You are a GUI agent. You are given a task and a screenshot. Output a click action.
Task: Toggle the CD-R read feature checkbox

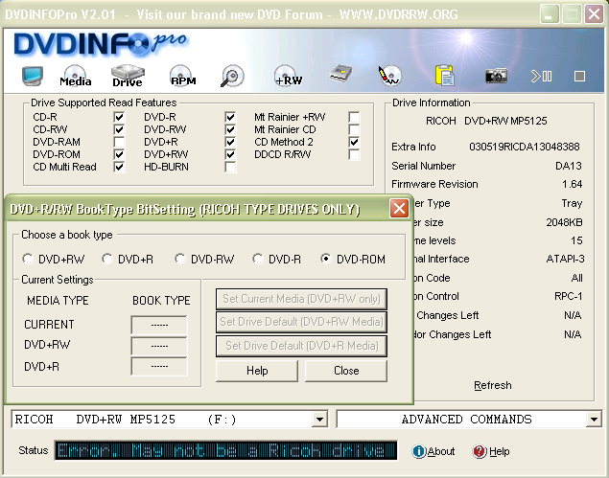tap(119, 117)
